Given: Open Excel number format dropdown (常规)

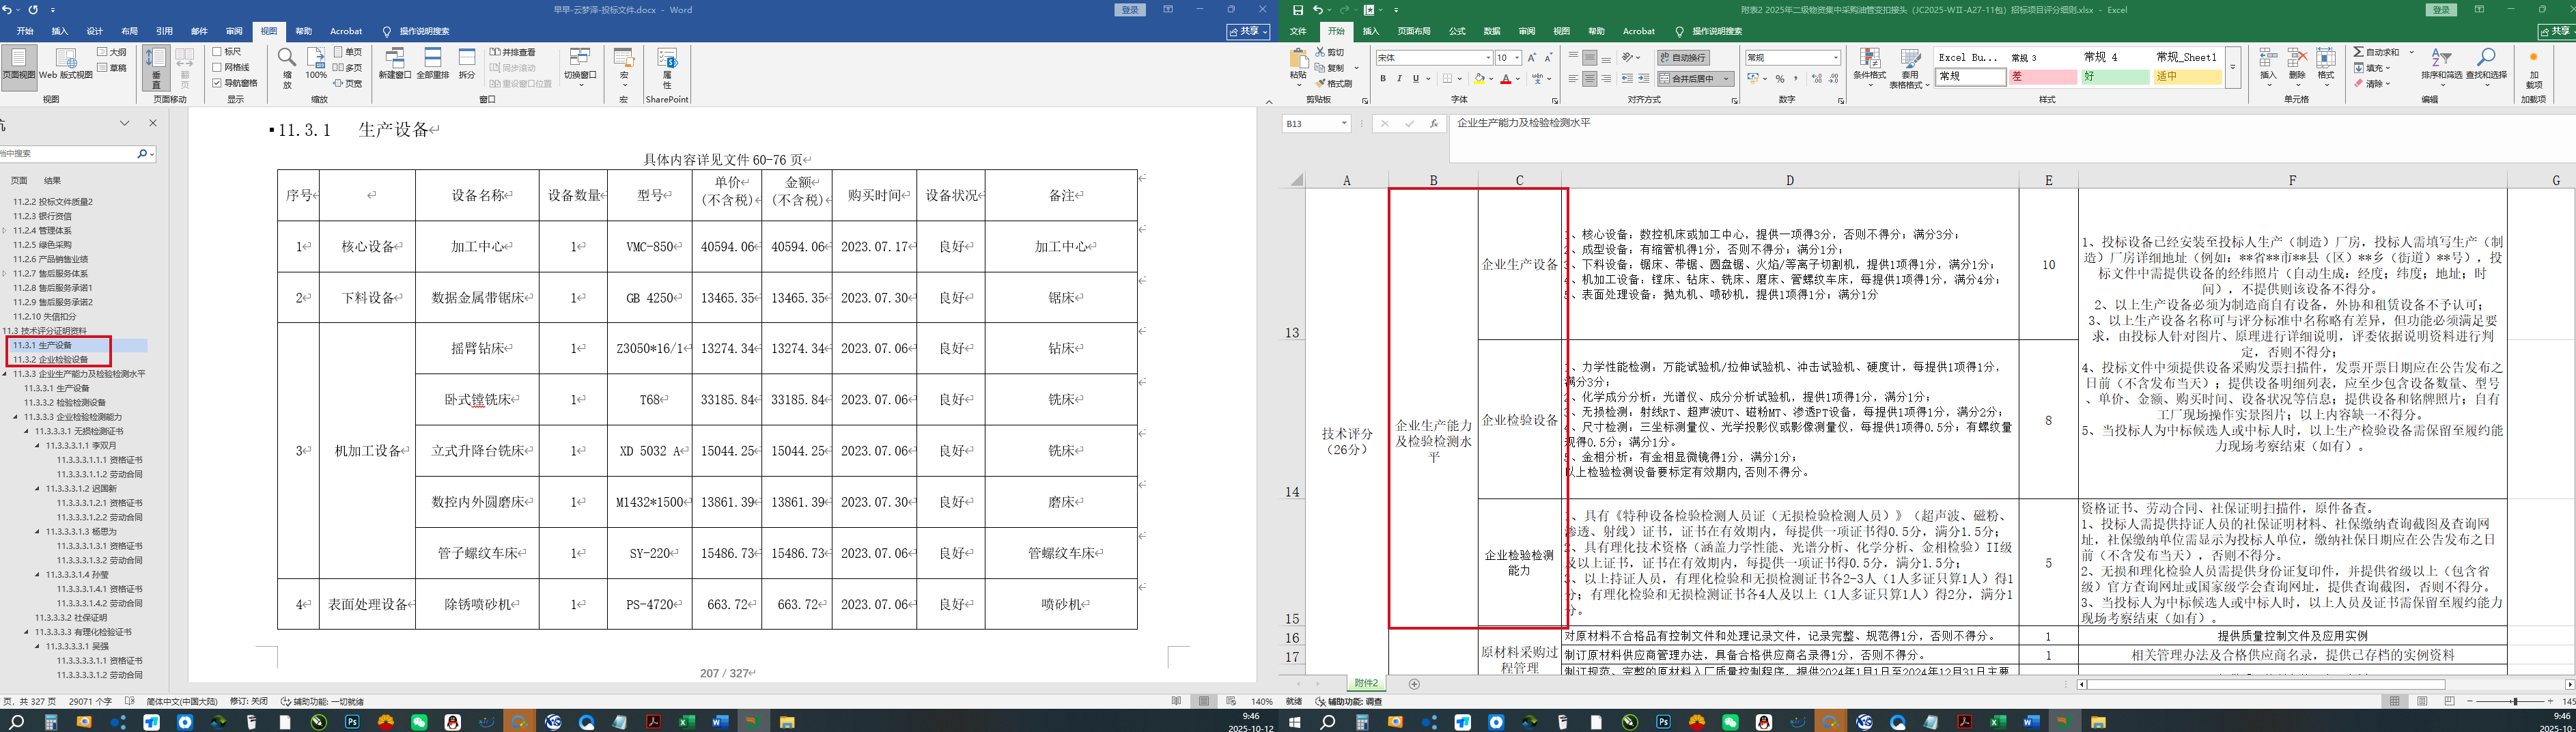Looking at the screenshot, I should tap(1835, 58).
